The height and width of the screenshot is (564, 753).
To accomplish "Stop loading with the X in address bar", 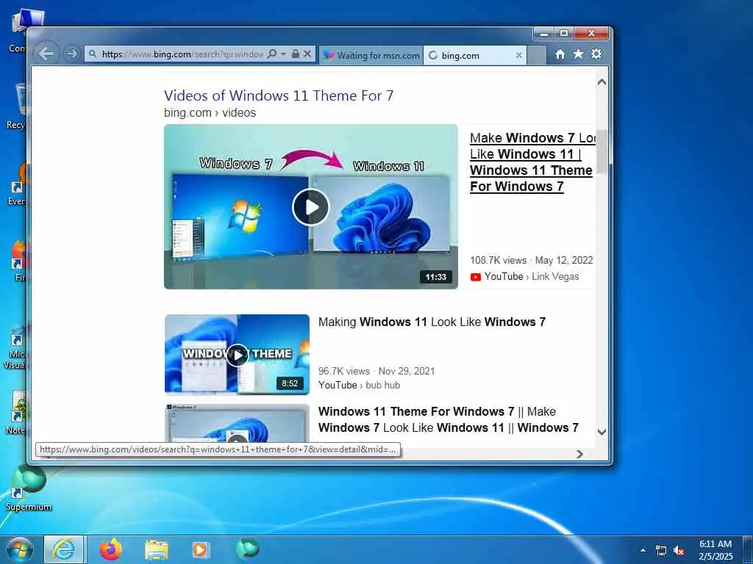I will click(308, 54).
